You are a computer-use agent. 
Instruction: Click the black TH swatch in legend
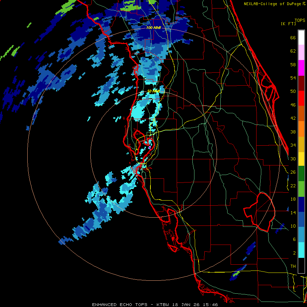(301, 265)
